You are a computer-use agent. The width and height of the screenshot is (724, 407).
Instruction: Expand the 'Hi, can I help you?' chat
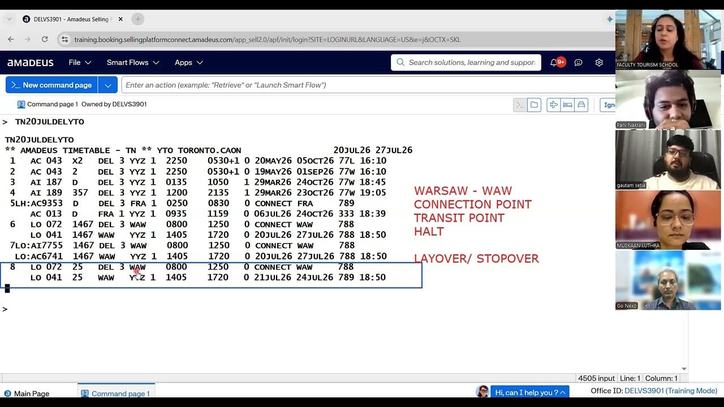tap(530, 392)
